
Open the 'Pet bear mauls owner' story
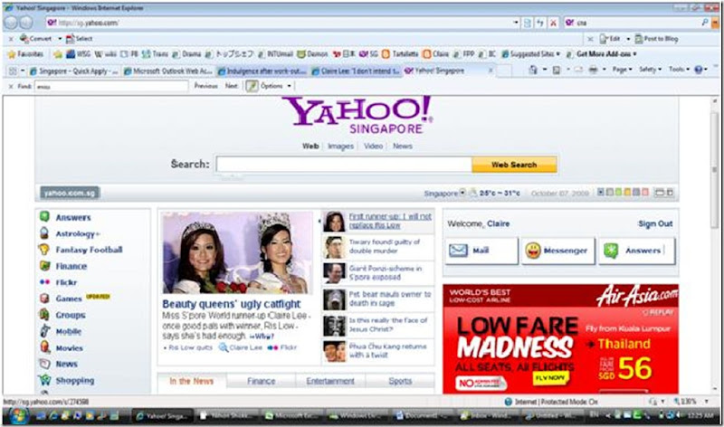pos(390,299)
